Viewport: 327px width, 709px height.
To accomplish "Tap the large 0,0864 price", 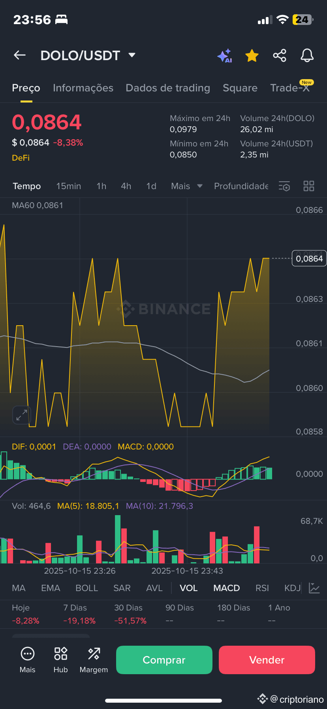I will (x=47, y=122).
